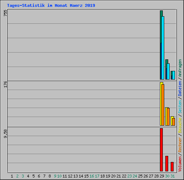The width and height of the screenshot is (184, 180).
Task: Click the orange Rechner bar for day 31
Action: [174, 122]
